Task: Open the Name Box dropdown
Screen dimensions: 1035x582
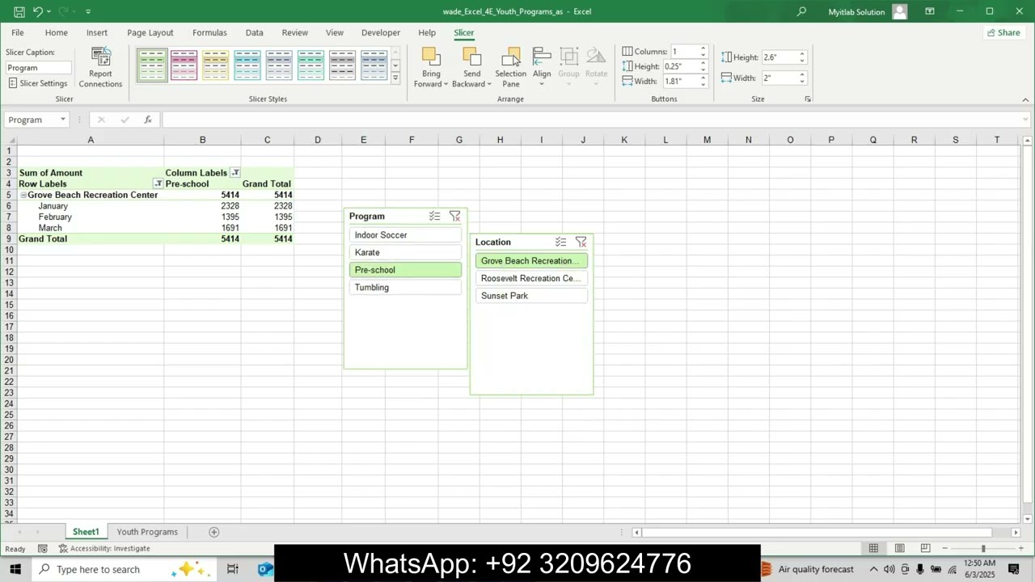Action: [x=62, y=120]
